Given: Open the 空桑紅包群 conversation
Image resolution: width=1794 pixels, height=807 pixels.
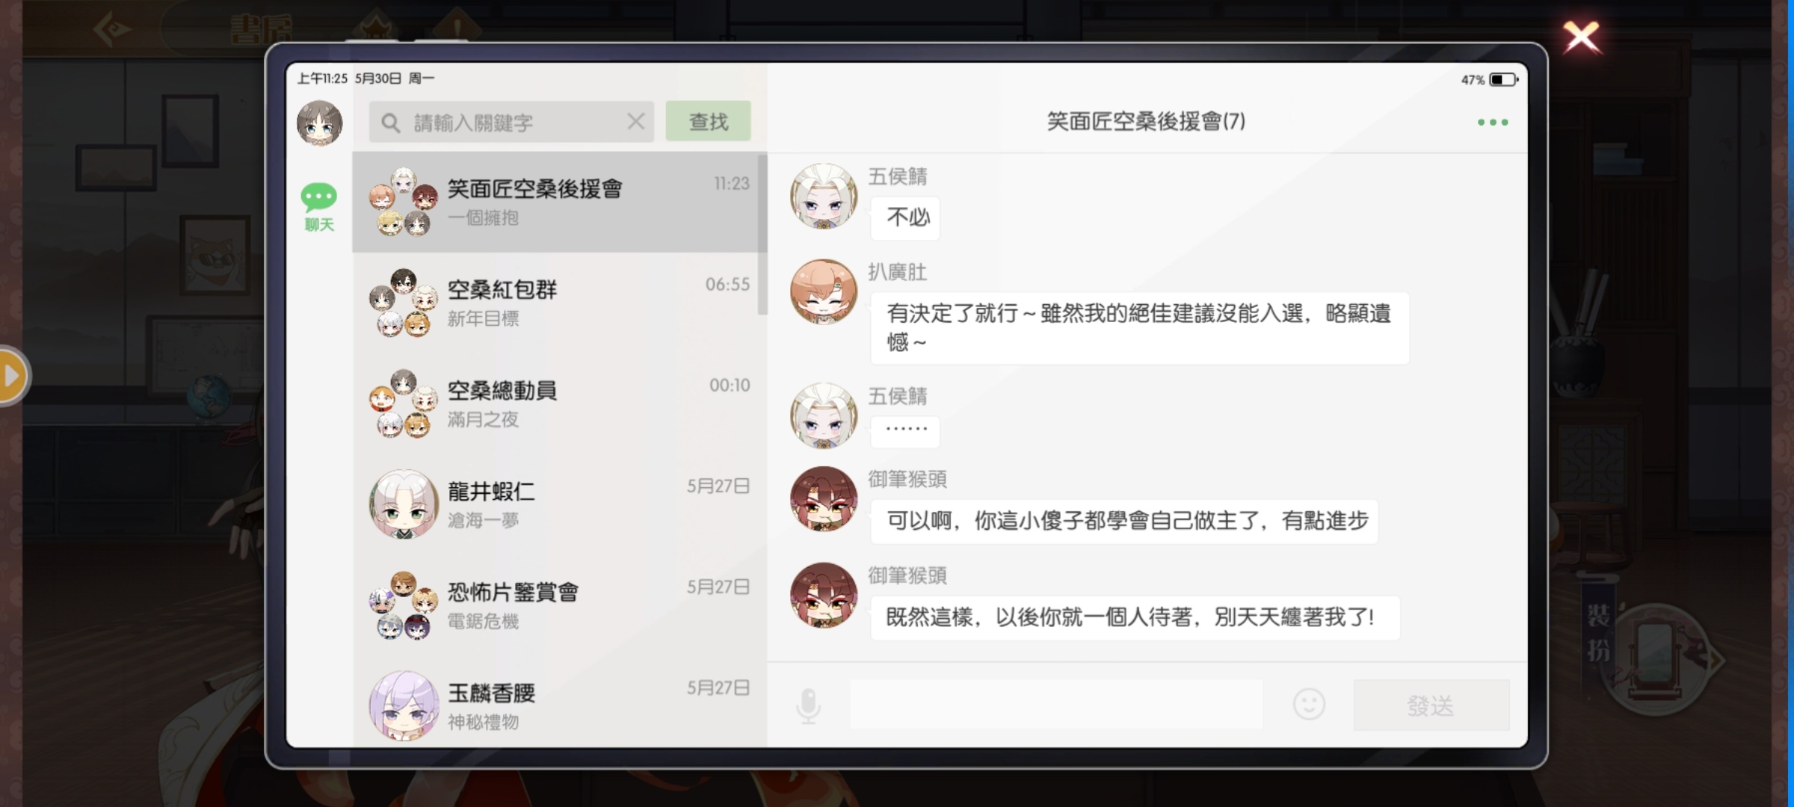Looking at the screenshot, I should click(559, 303).
